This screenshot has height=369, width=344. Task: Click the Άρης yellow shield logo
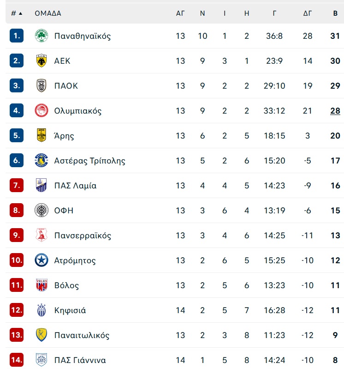coord(42,135)
